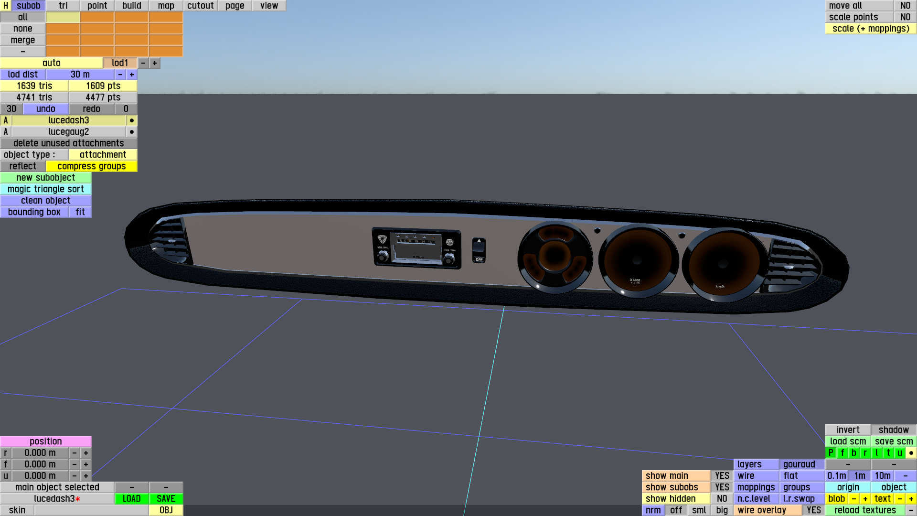The height and width of the screenshot is (516, 917).
Task: Click first orange subobject swatch in all row
Action: point(97,17)
